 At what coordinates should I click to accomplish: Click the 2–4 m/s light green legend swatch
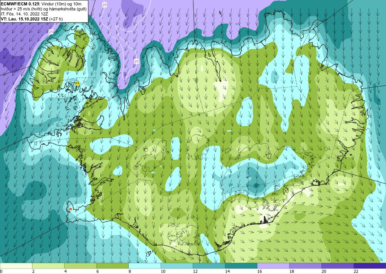tap(48, 265)
